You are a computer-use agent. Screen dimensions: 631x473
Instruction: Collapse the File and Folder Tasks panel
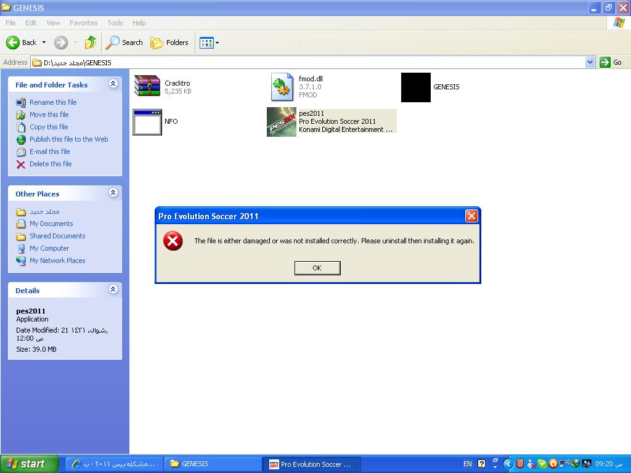pyautogui.click(x=113, y=84)
